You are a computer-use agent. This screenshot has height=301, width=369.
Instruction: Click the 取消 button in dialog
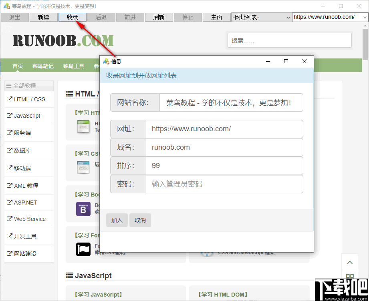[140, 220]
